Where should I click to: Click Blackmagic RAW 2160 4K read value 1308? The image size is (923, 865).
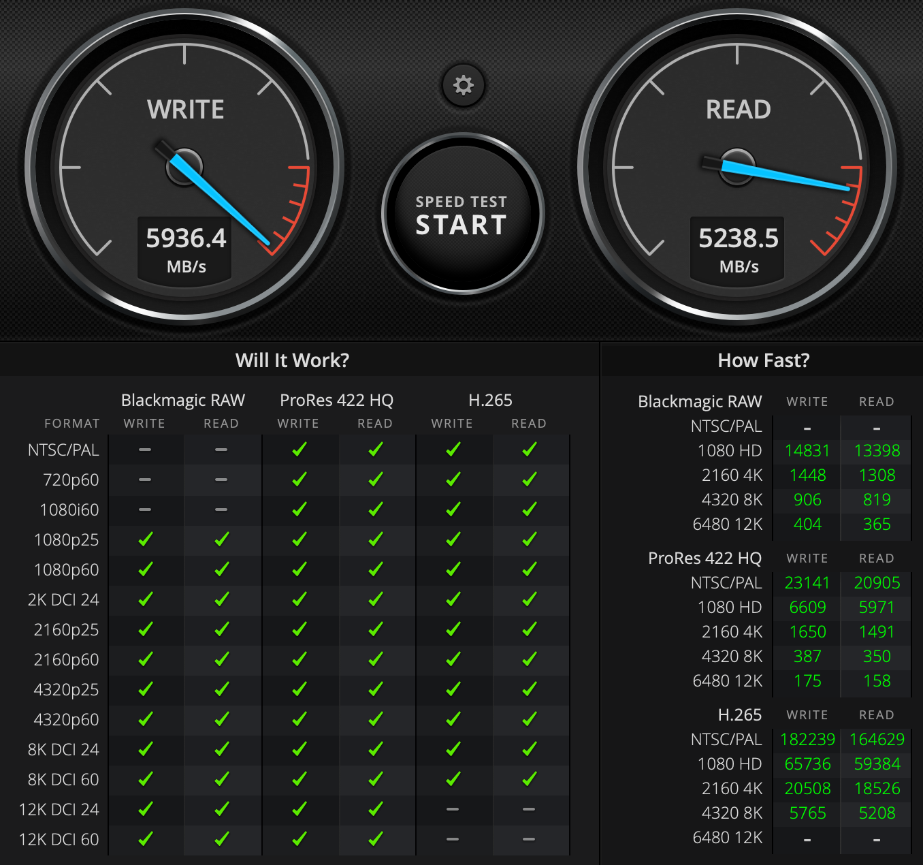coord(877,475)
